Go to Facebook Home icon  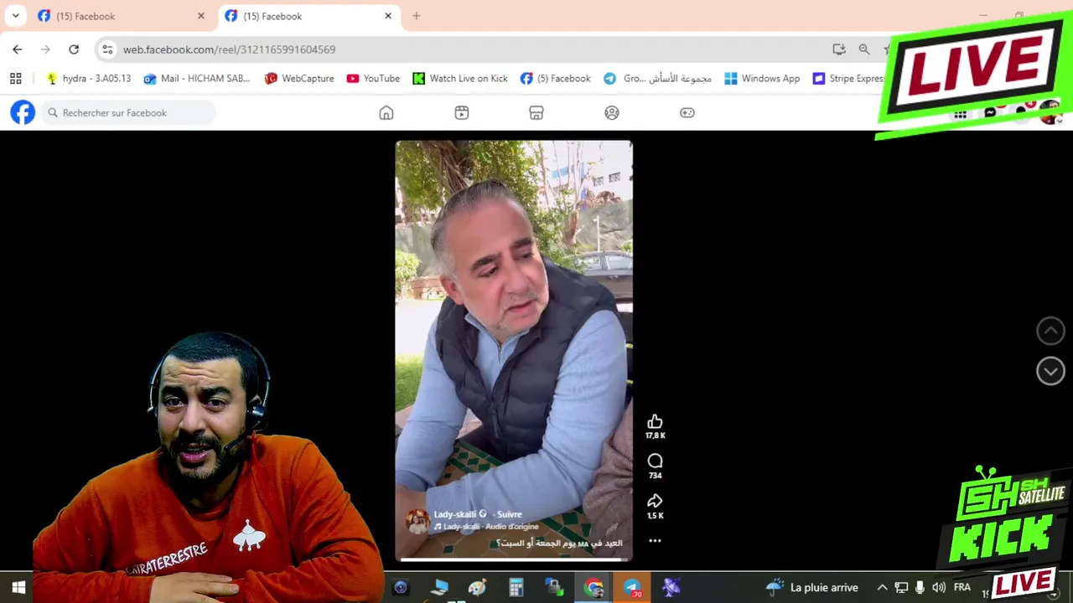pyautogui.click(x=386, y=112)
